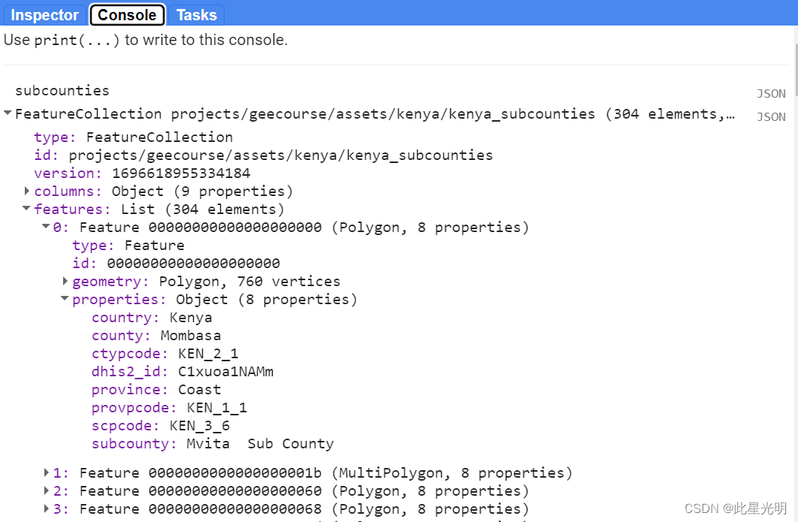Expand the geometry Polygon node
798x522 pixels.
tap(65, 281)
